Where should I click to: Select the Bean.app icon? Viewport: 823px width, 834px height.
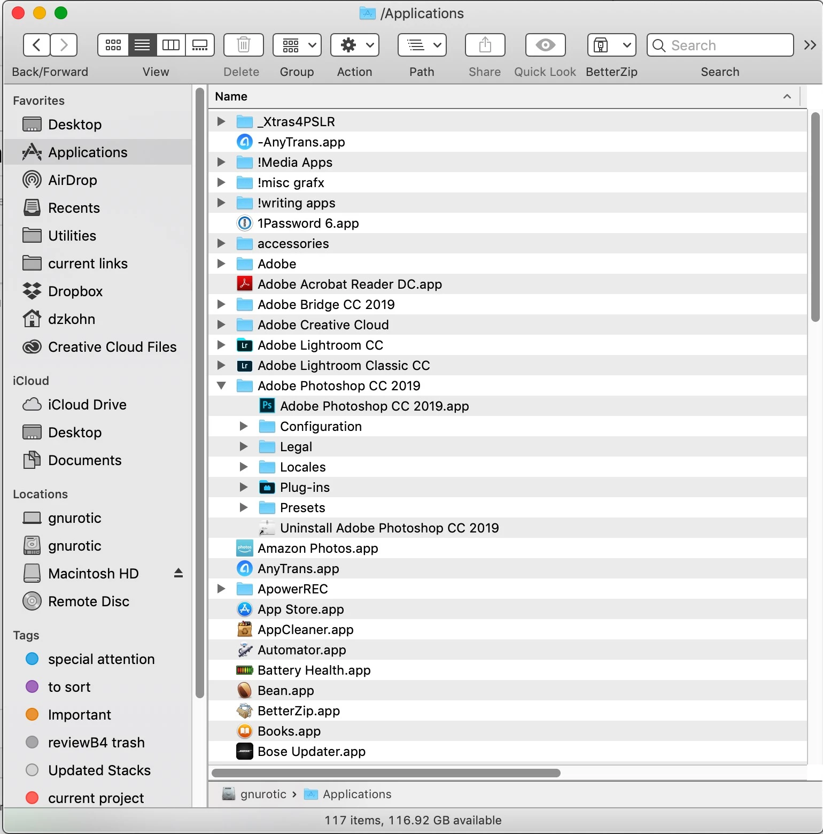click(x=245, y=690)
